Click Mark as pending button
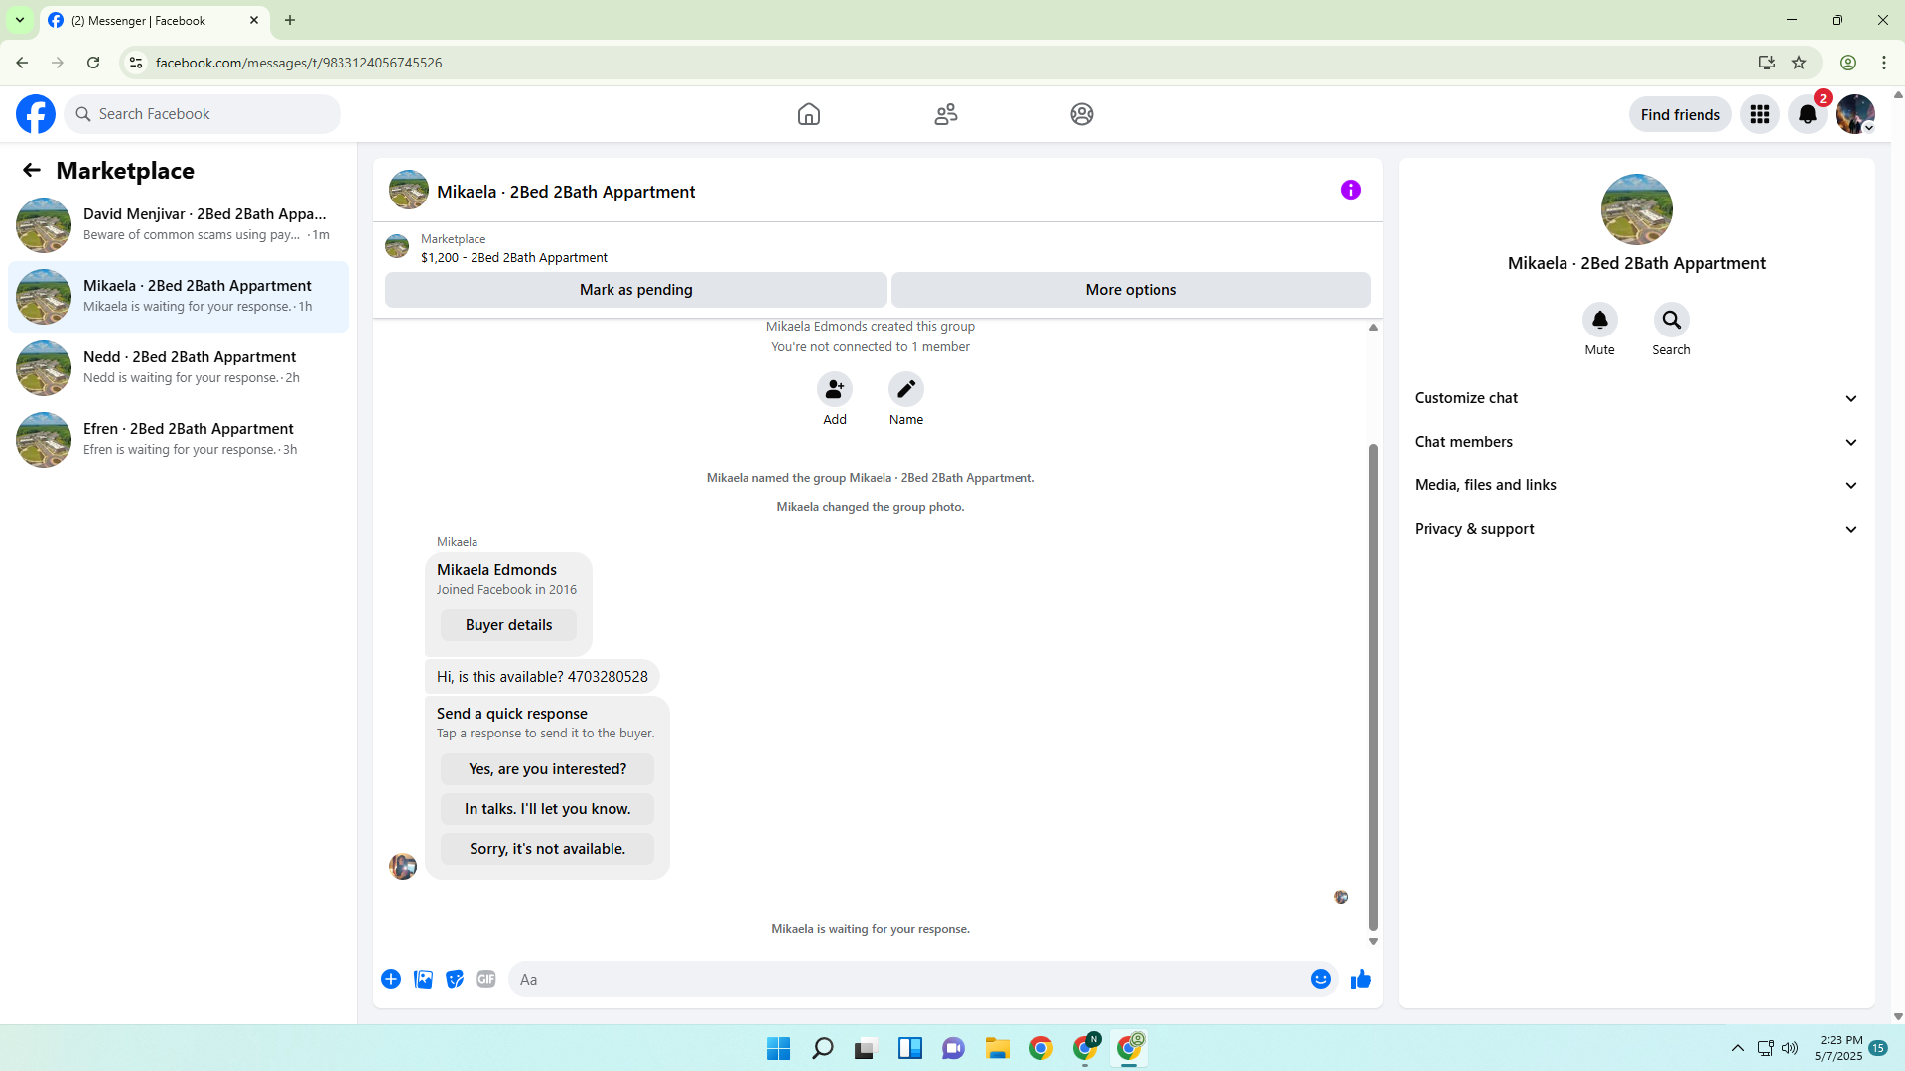 pos(636,290)
